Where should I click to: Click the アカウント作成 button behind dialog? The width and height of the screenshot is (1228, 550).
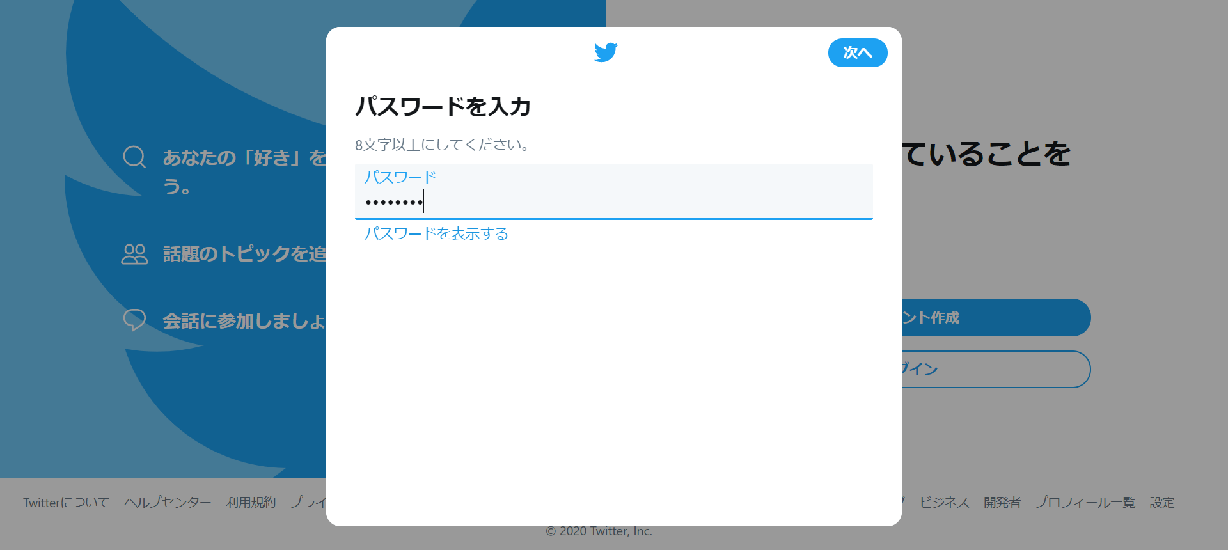(996, 318)
